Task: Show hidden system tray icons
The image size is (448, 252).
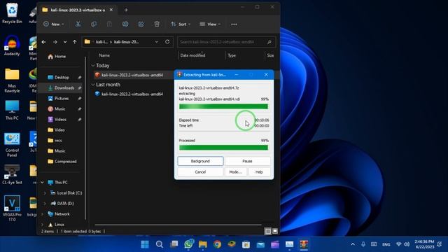Action: pos(353,244)
